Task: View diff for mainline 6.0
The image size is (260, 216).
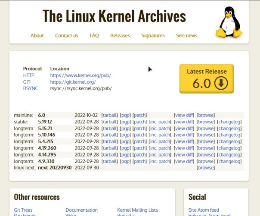Action: coord(184,115)
